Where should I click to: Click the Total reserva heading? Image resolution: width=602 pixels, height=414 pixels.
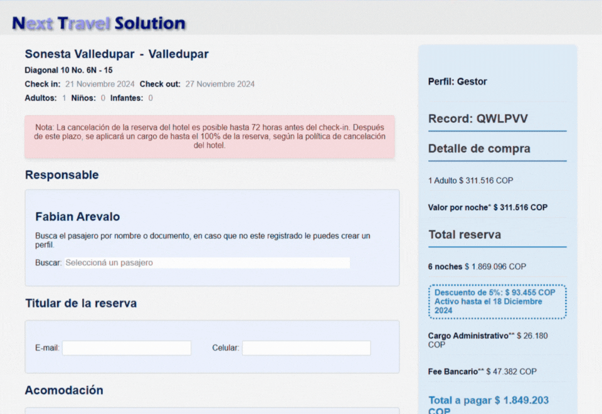(465, 235)
